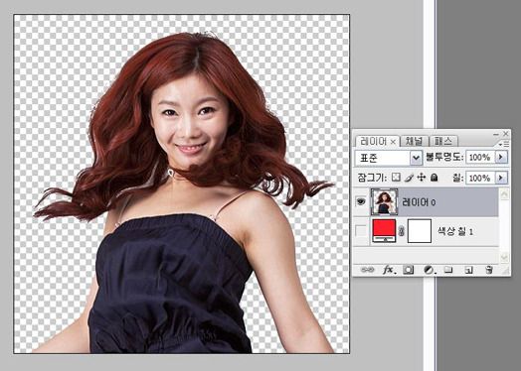Select the 레이어 0 layer thumbnail
This screenshot has width=521, height=371.
[x=385, y=201]
